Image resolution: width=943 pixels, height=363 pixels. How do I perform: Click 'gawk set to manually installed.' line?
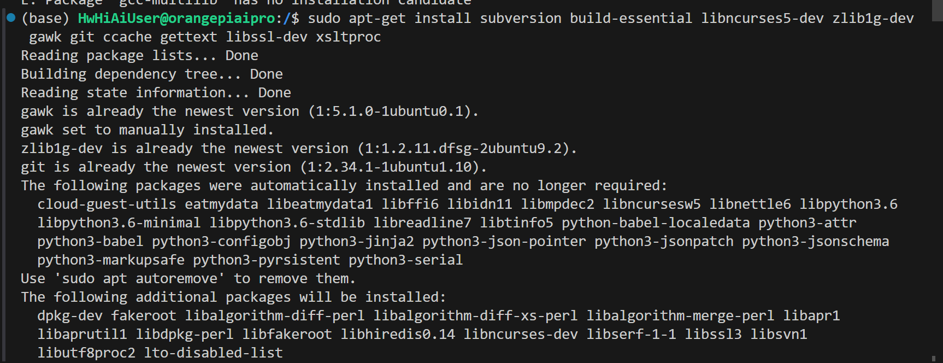(148, 130)
